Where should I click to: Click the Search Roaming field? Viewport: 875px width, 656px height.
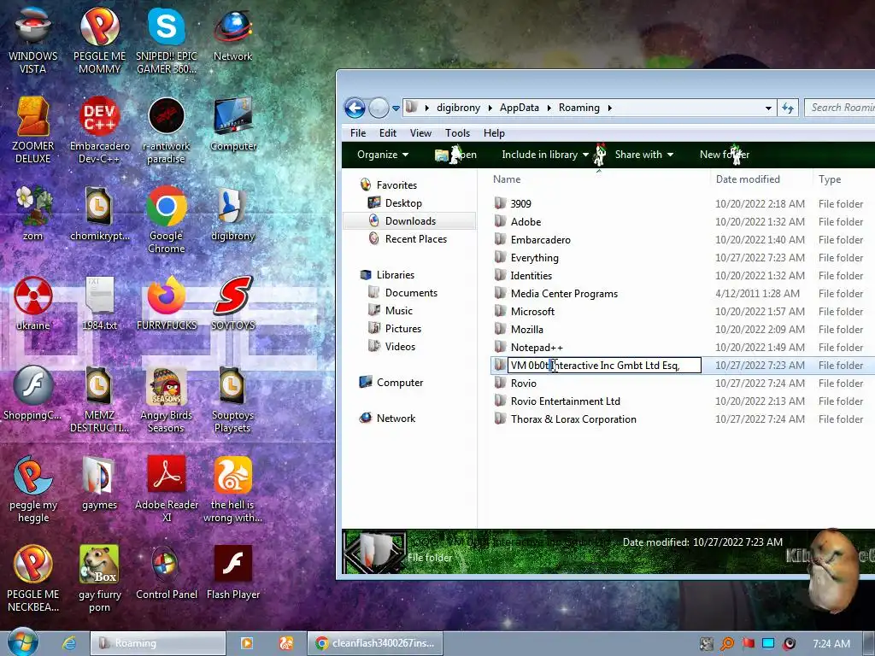coord(842,108)
